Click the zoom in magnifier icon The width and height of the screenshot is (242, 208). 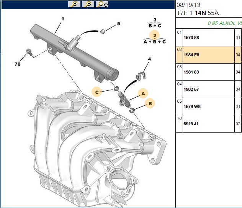tap(74, 4)
